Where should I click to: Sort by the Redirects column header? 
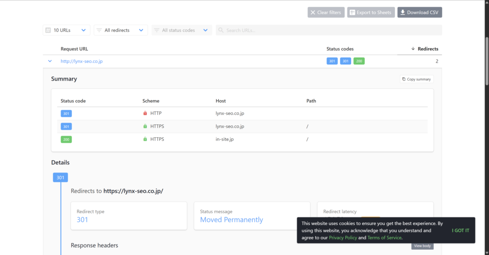[425, 49]
